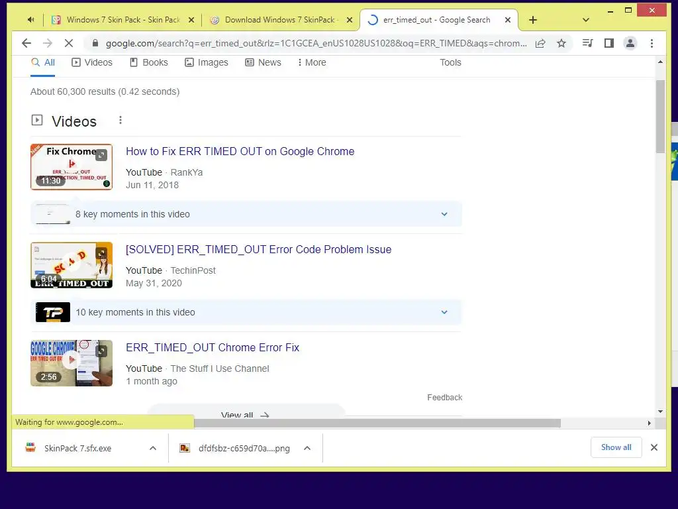Expand SkinPack 7.sfx.exe download options
Viewport: 678px width, 509px height.
click(x=153, y=449)
